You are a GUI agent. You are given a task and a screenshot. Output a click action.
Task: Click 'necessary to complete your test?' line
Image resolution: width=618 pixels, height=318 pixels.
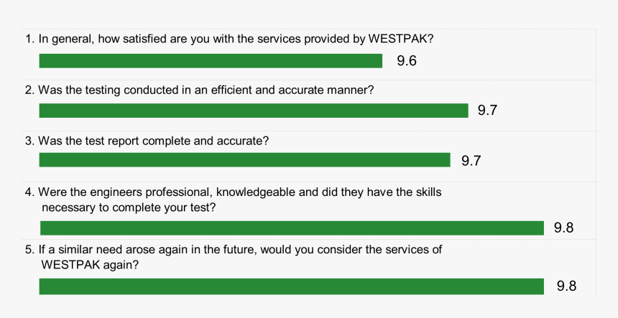coord(129,207)
